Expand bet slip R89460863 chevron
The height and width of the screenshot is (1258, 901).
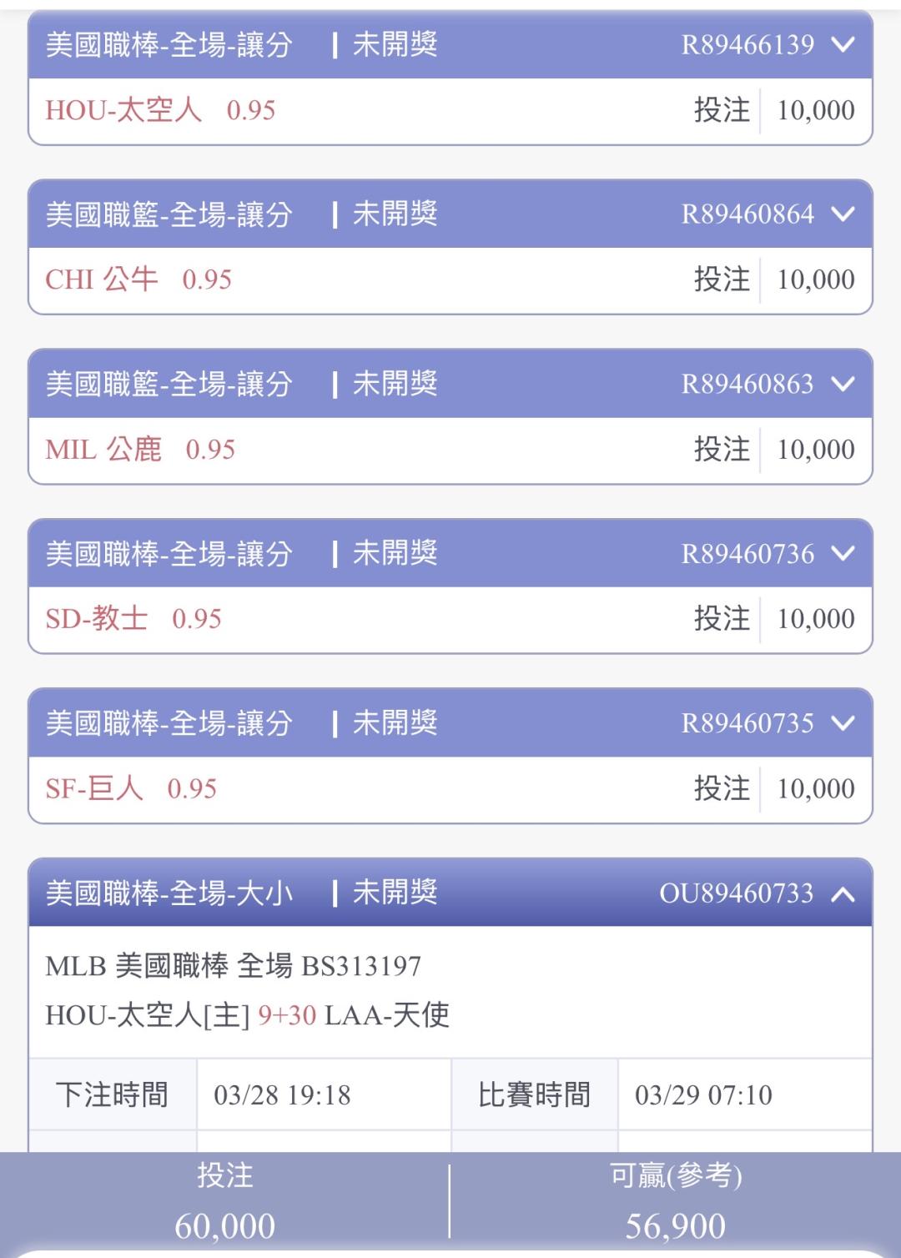click(843, 384)
